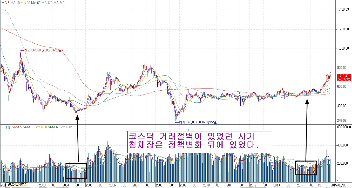Click the MA 240 legend label

59,3
